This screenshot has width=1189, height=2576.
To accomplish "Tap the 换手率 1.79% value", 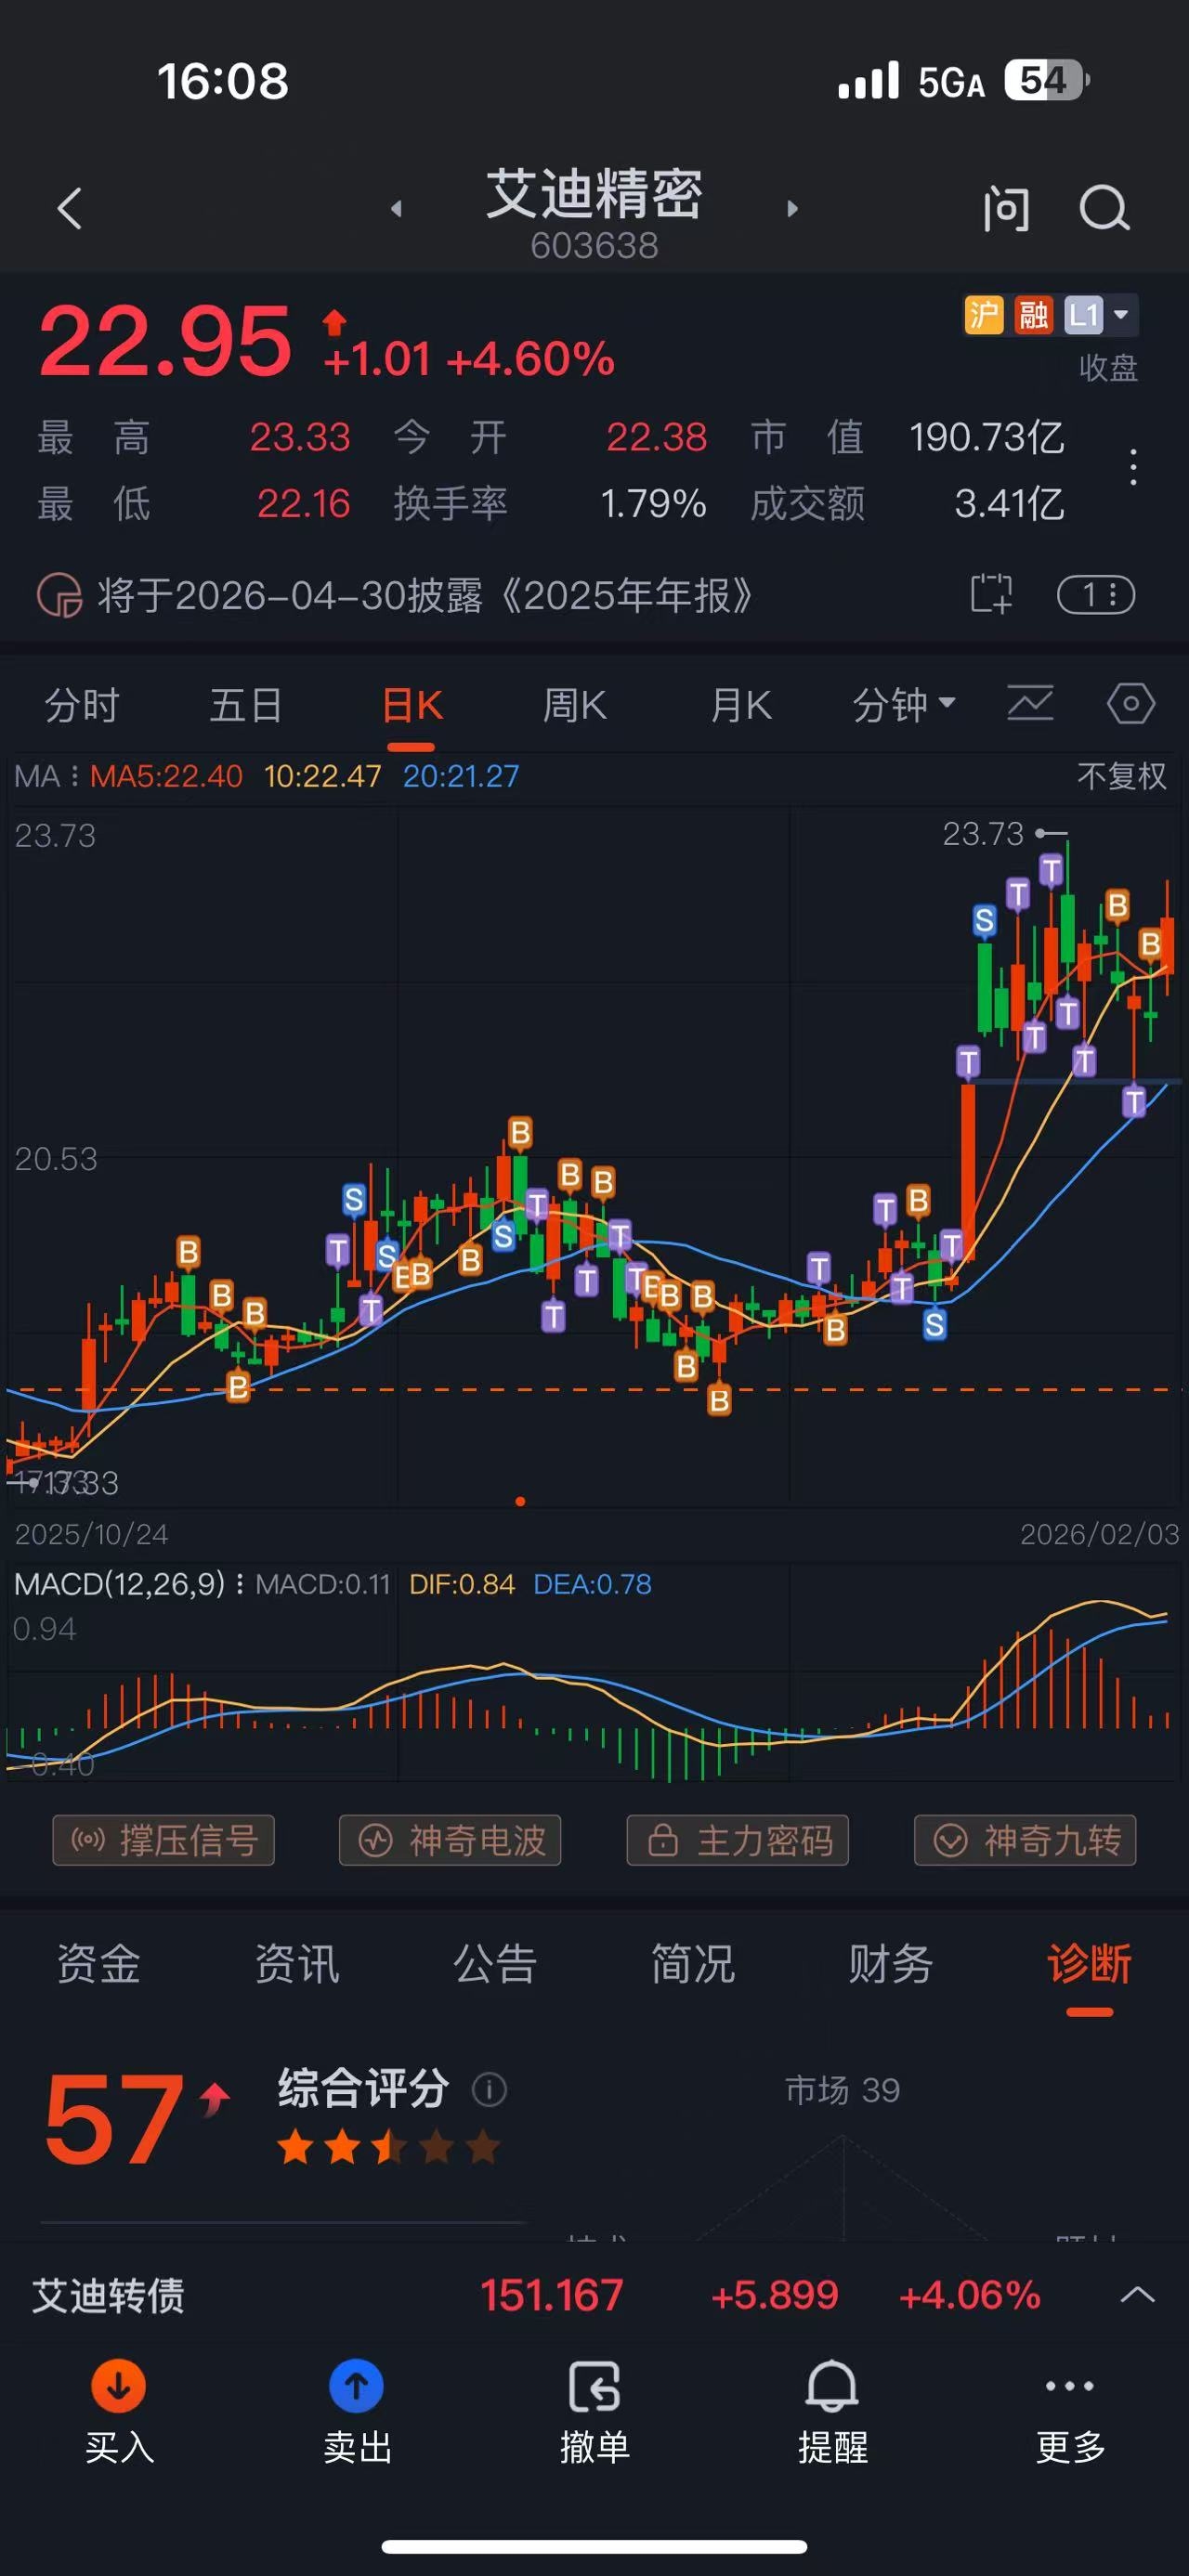I will [653, 504].
